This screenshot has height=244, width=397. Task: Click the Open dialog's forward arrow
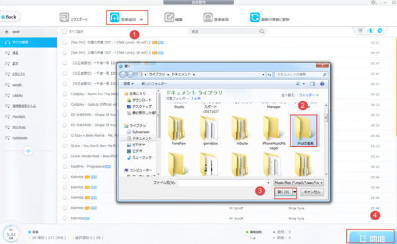(x=130, y=75)
